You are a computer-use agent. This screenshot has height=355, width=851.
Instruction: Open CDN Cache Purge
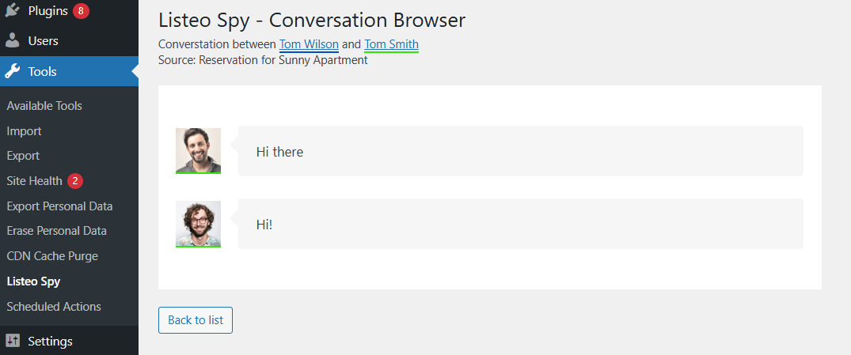[x=52, y=256]
